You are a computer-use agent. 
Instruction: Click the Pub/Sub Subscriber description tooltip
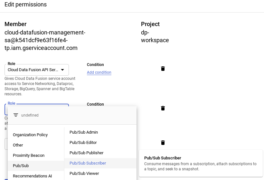coord(201,163)
